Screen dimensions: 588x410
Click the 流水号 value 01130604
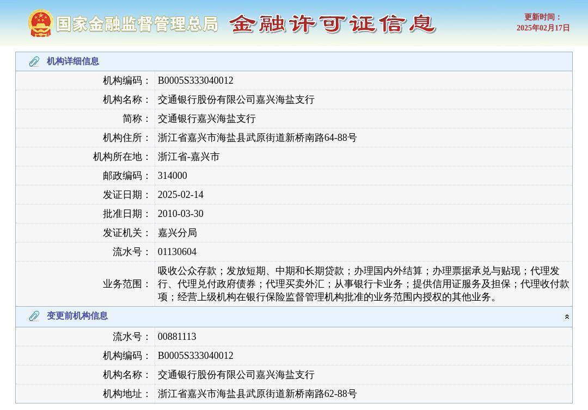pos(176,252)
